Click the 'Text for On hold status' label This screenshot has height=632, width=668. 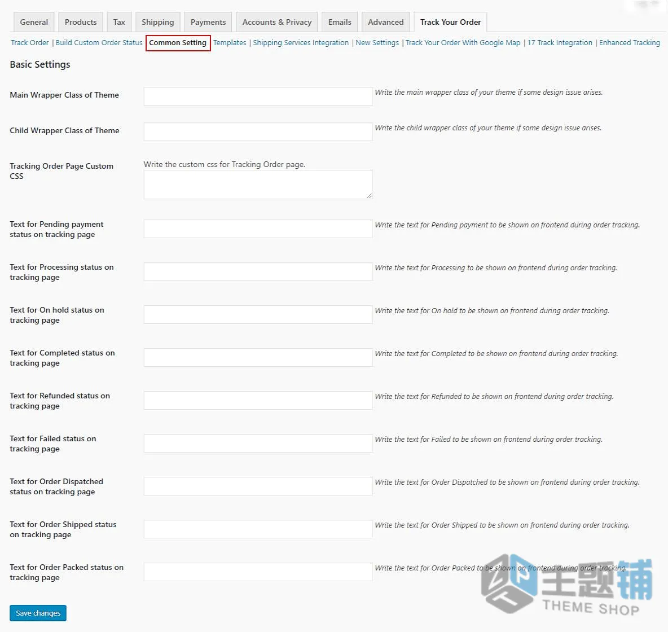pyautogui.click(x=56, y=315)
